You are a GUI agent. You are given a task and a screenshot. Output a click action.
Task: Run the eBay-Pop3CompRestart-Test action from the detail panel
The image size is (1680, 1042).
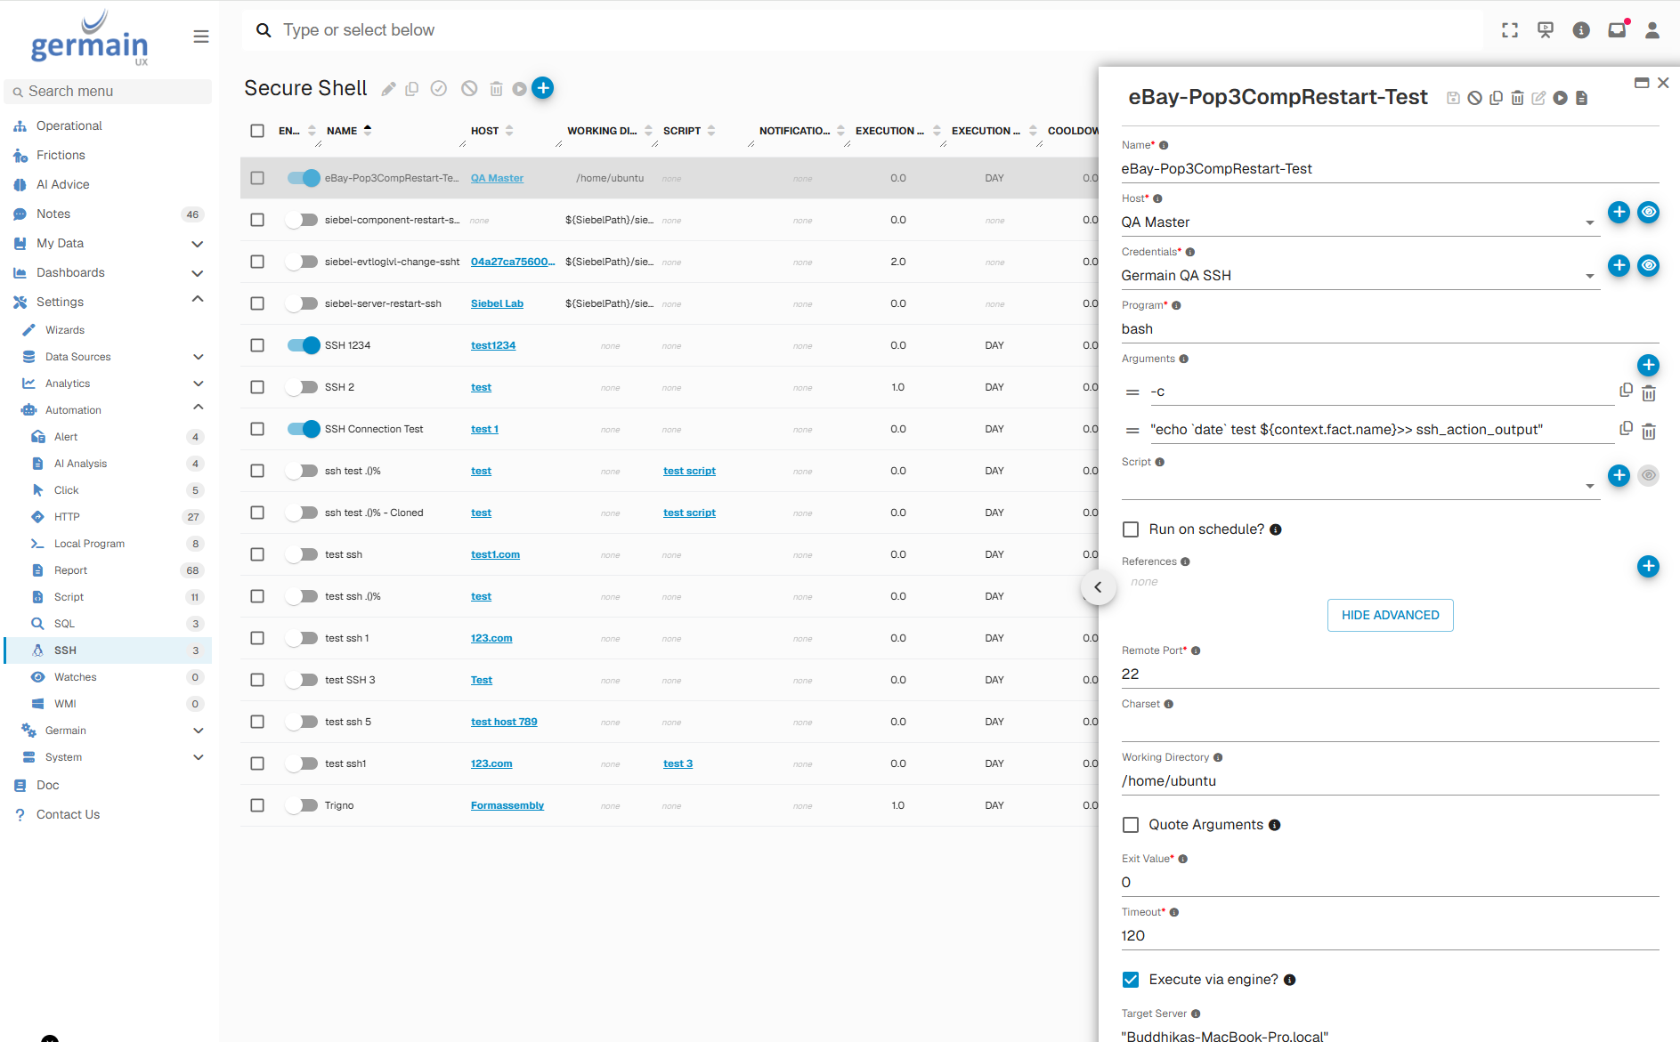[x=1560, y=98]
